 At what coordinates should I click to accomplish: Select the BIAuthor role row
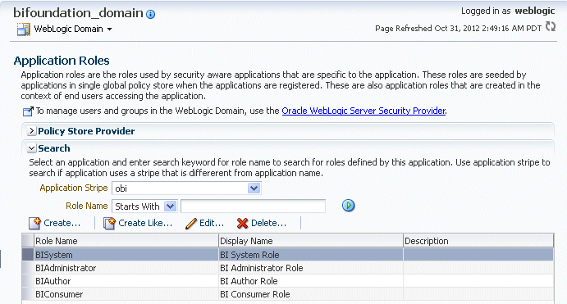pos(288,281)
